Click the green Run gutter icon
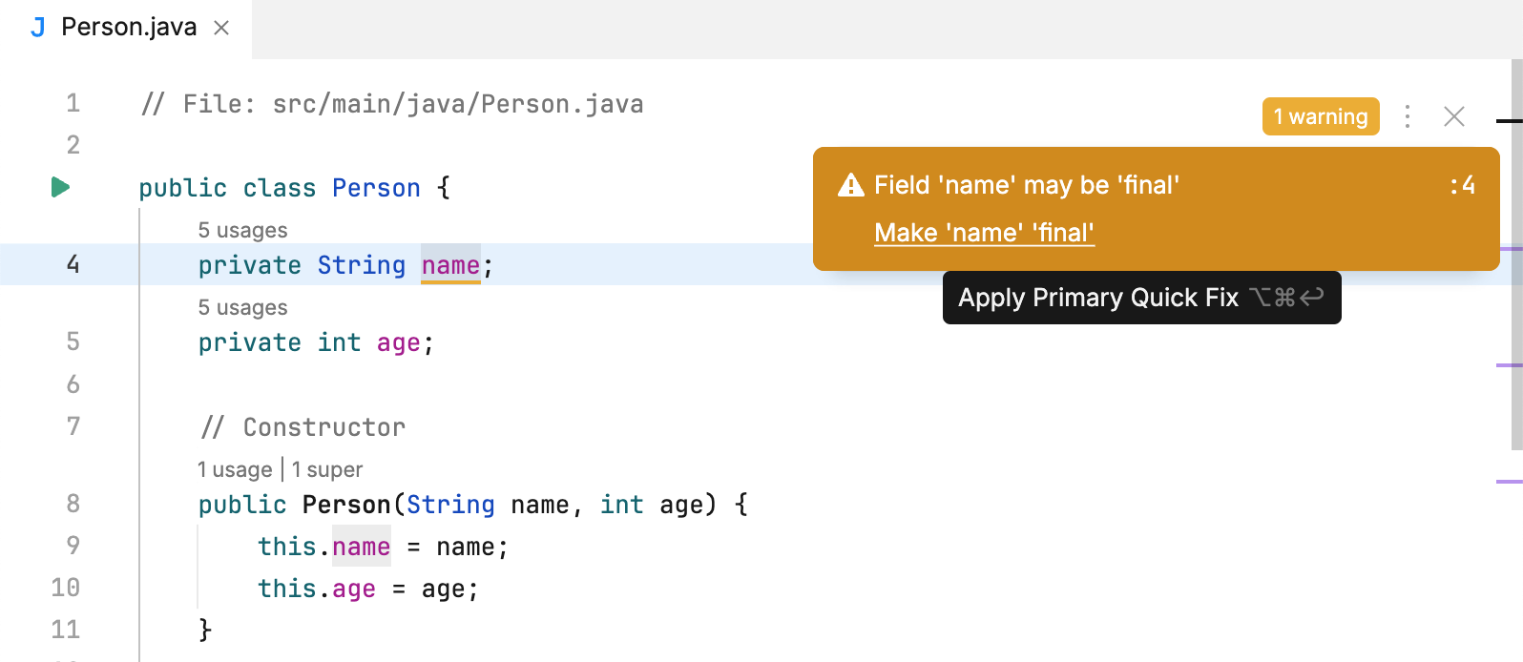The image size is (1523, 662). (60, 187)
